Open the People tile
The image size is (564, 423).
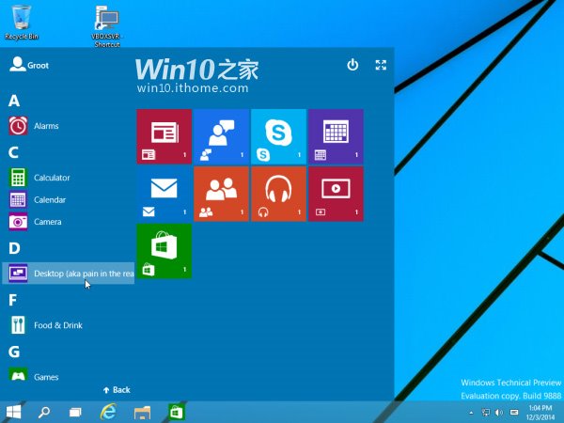coord(221,194)
